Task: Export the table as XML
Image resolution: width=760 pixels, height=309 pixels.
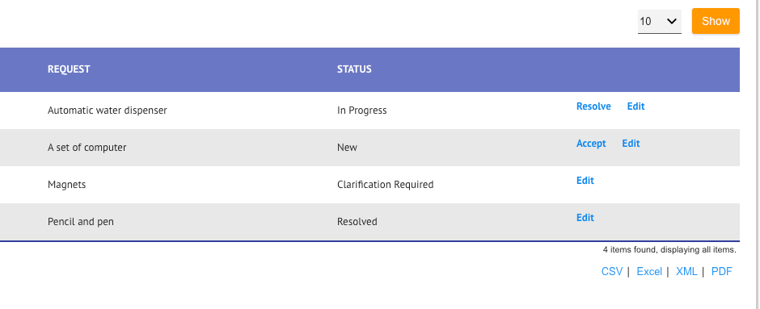Action: [x=686, y=272]
